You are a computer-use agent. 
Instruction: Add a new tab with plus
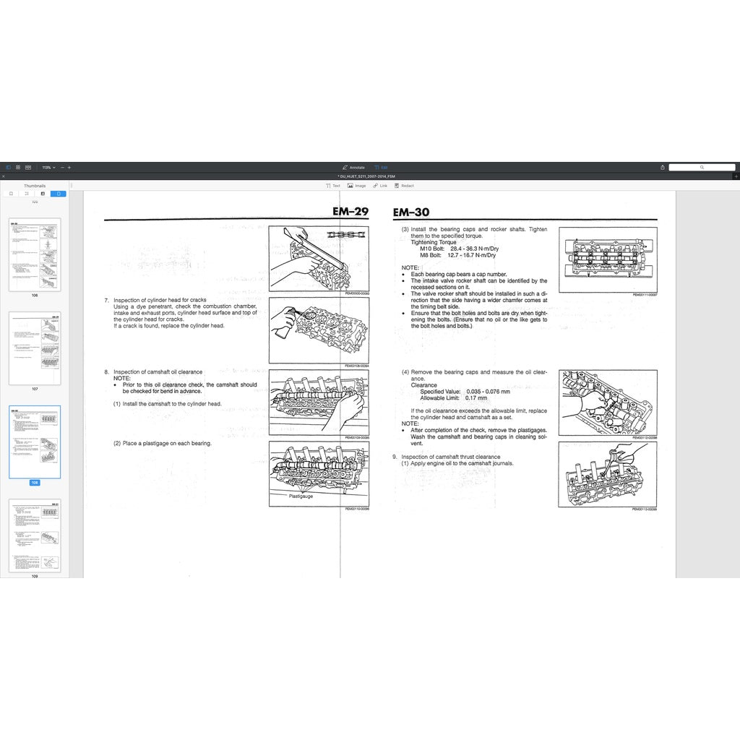coord(736,176)
